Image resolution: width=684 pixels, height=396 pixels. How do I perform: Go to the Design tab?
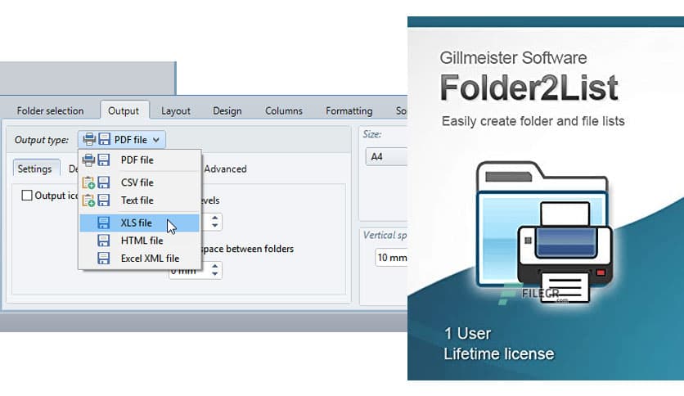click(x=227, y=110)
